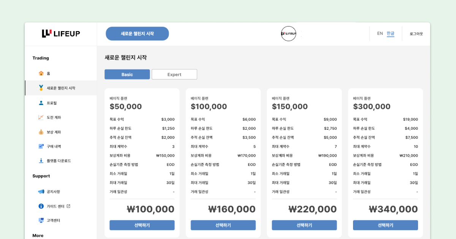This screenshot has height=239, width=456.
Task: Open profile via the person icon
Action: point(41,103)
